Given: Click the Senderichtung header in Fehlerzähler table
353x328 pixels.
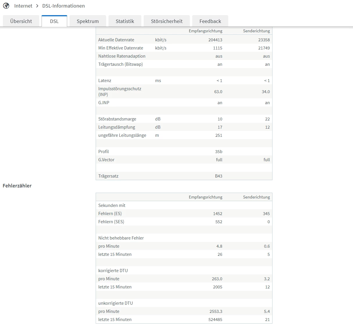Looking at the screenshot, I should click(x=256, y=197).
